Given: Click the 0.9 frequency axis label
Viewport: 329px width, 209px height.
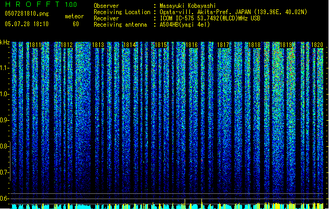Looking at the screenshot, I should tap(4, 120).
